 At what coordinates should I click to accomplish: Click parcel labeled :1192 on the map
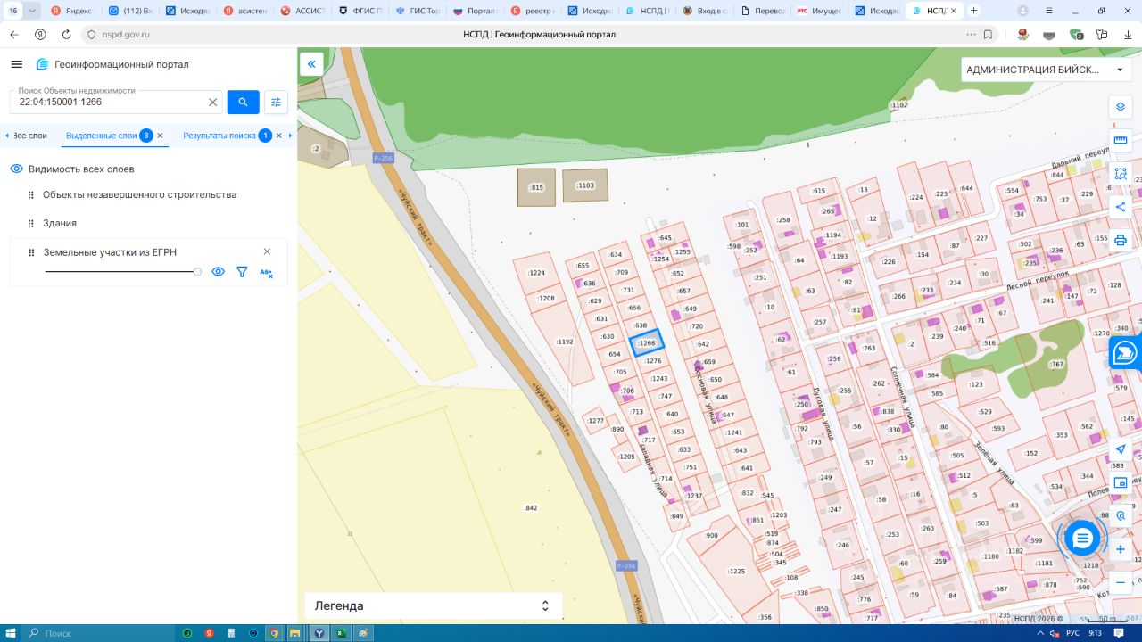565,342
